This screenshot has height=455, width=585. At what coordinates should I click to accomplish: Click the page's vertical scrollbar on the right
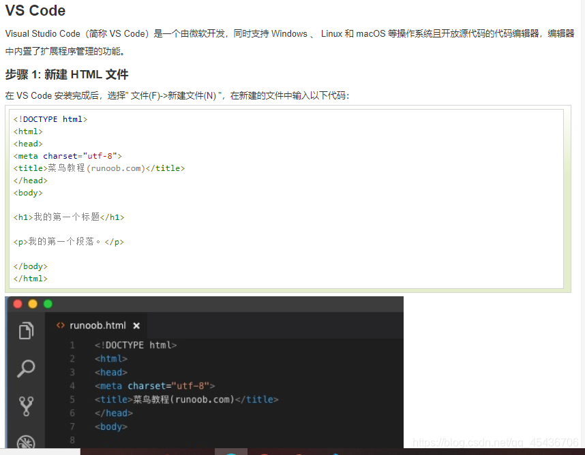[582, 223]
